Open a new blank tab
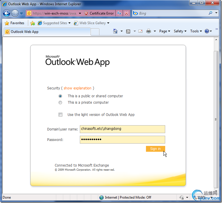The width and height of the screenshot is (222, 203). coord(95,32)
